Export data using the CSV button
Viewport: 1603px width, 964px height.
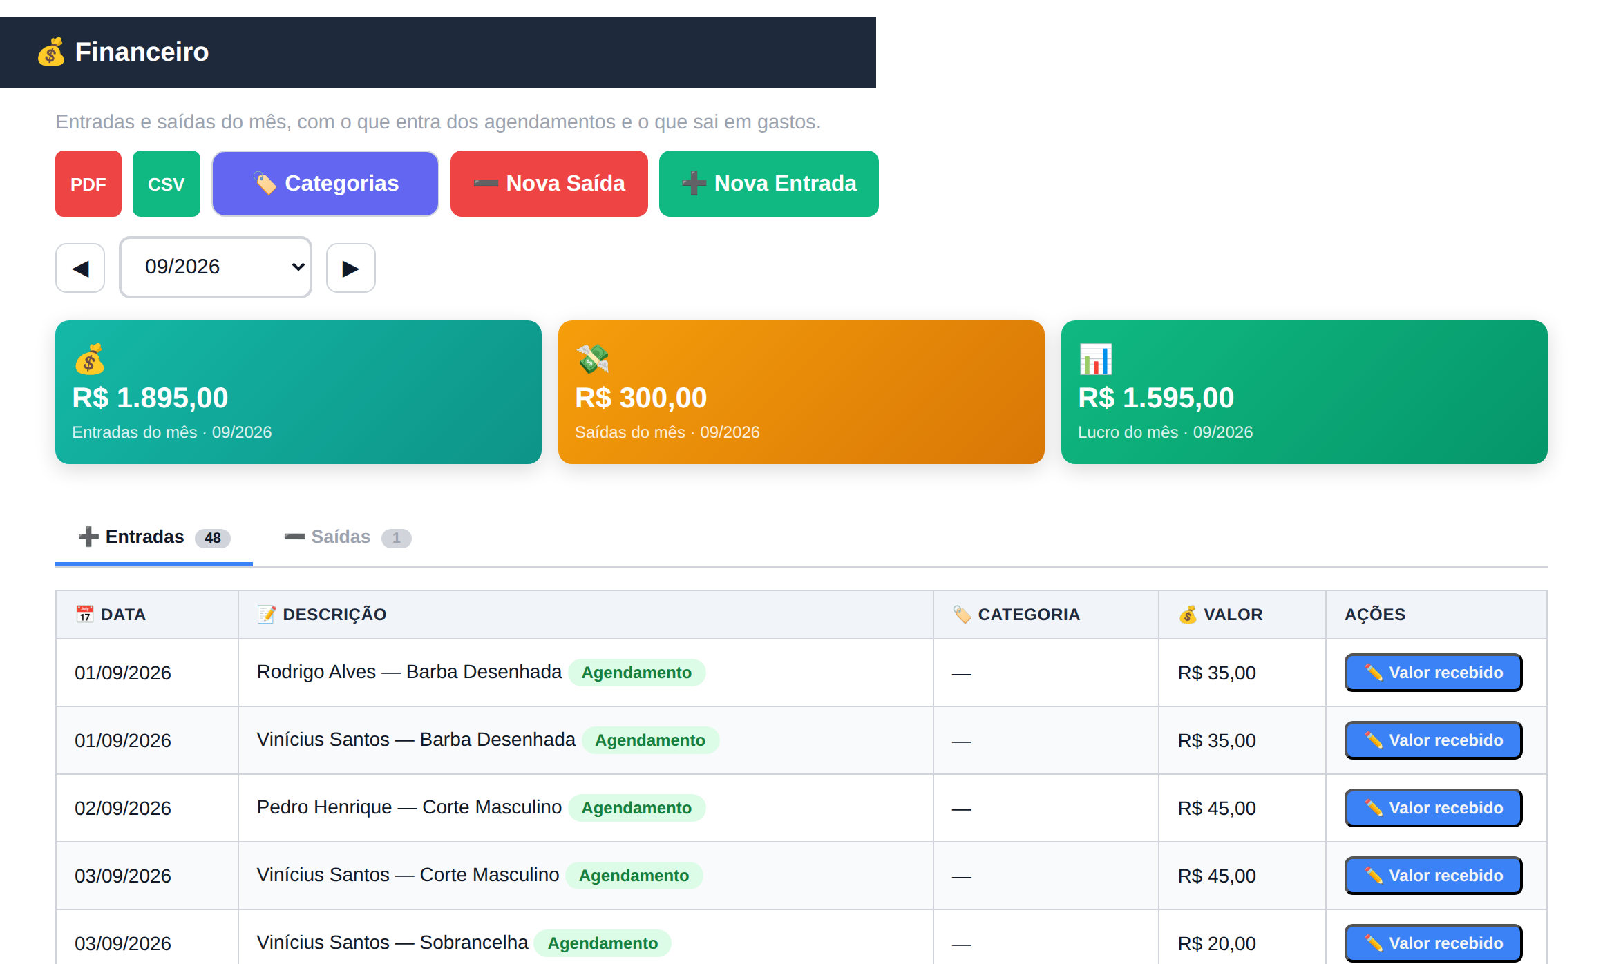(167, 184)
